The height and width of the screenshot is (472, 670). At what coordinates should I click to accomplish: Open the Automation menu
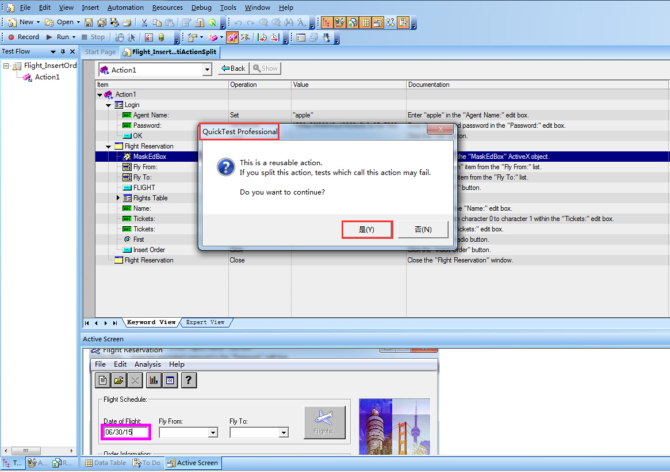pos(125,7)
